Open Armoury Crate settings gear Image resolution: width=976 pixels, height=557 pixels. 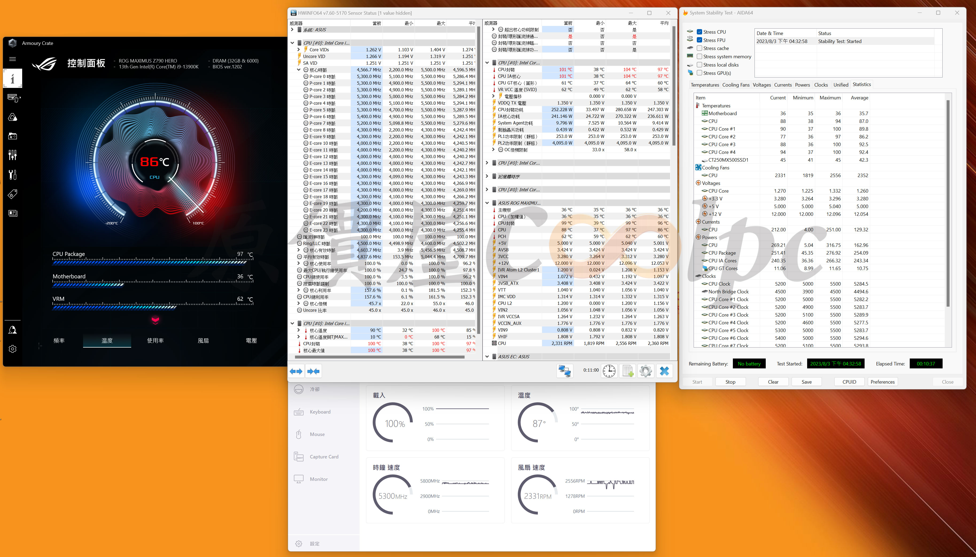pyautogui.click(x=13, y=349)
